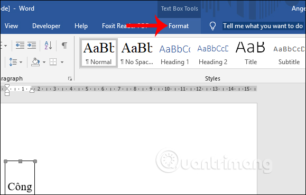Apply shading with the paint bucket icon

click(35, 62)
